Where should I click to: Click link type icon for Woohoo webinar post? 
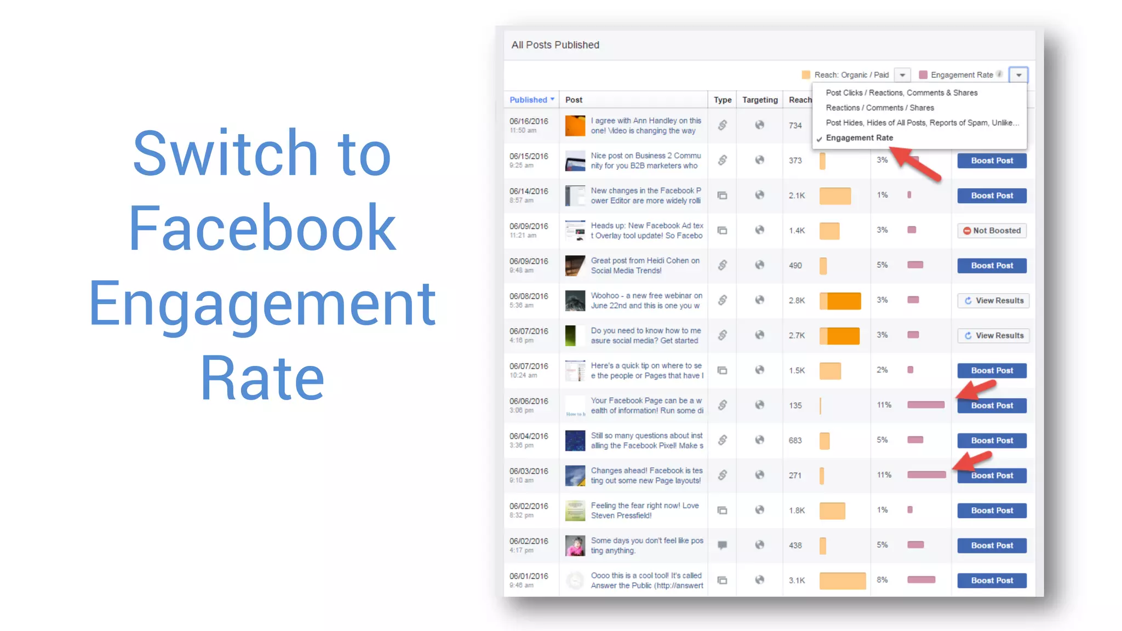pos(723,300)
